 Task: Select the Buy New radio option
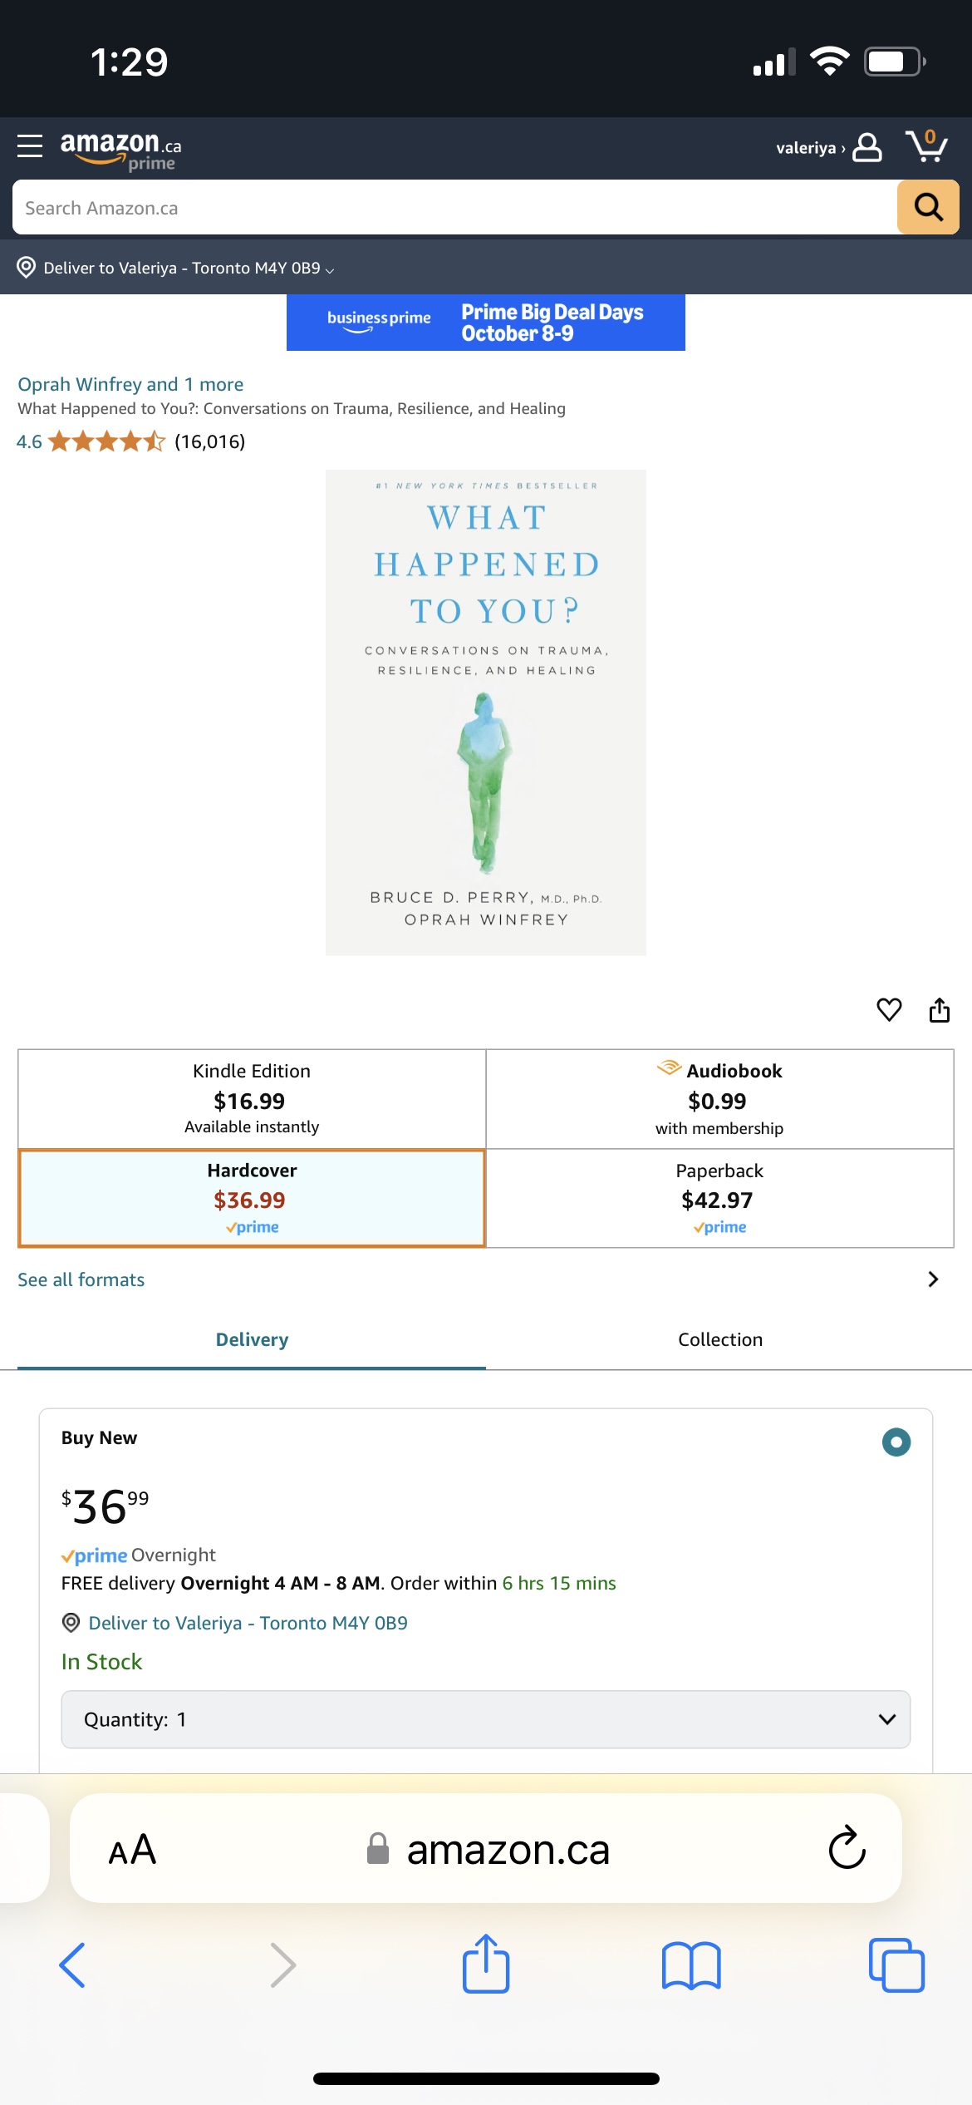(896, 1442)
